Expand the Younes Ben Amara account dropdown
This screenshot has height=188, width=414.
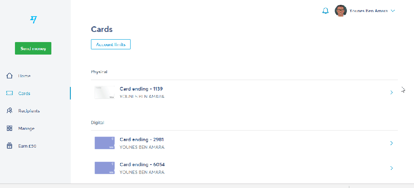coord(393,11)
